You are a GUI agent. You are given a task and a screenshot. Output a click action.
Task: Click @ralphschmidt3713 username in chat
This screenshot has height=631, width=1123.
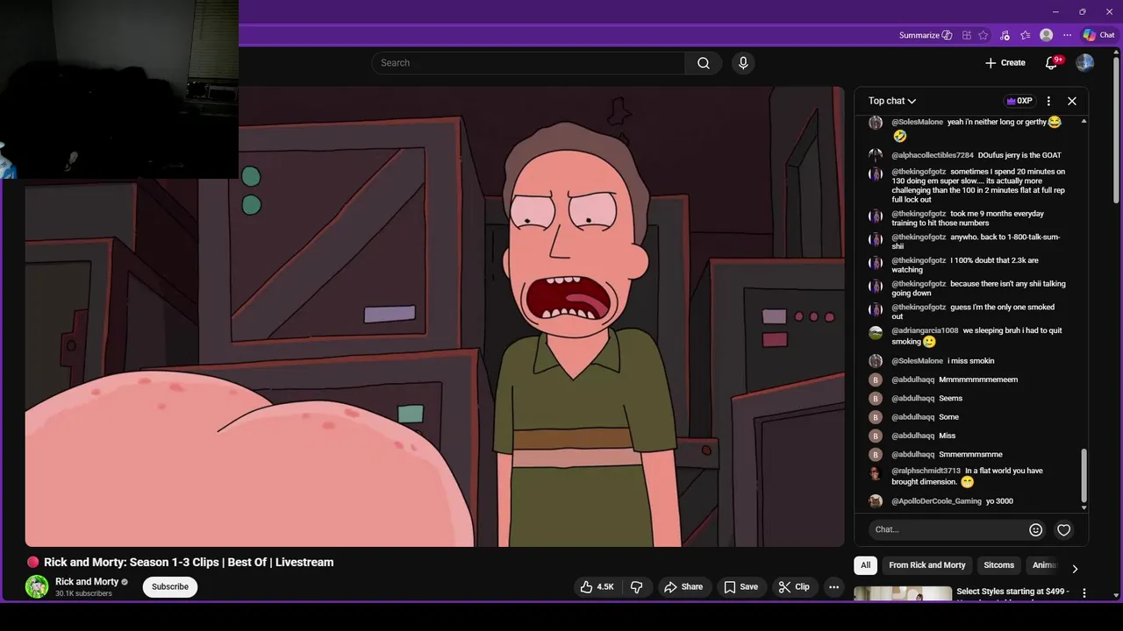pos(926,471)
